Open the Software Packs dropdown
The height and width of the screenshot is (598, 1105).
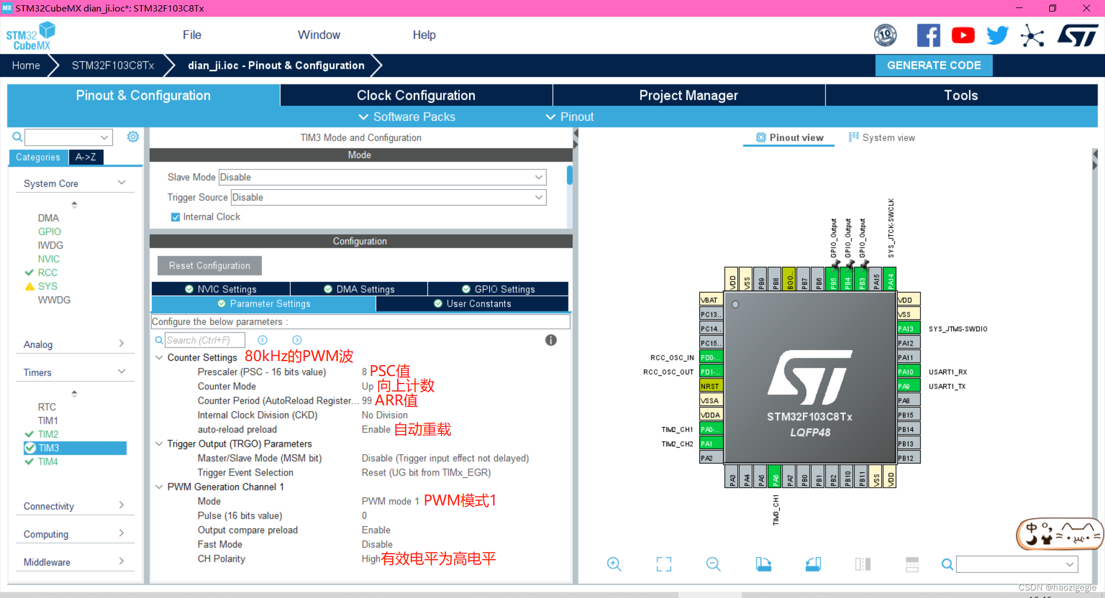[x=407, y=117]
